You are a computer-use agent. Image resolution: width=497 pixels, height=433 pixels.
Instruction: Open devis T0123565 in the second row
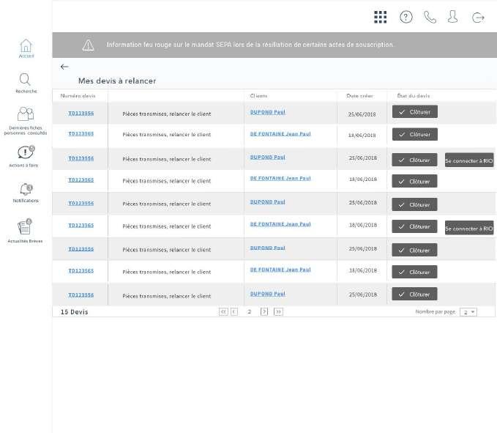coord(81,133)
